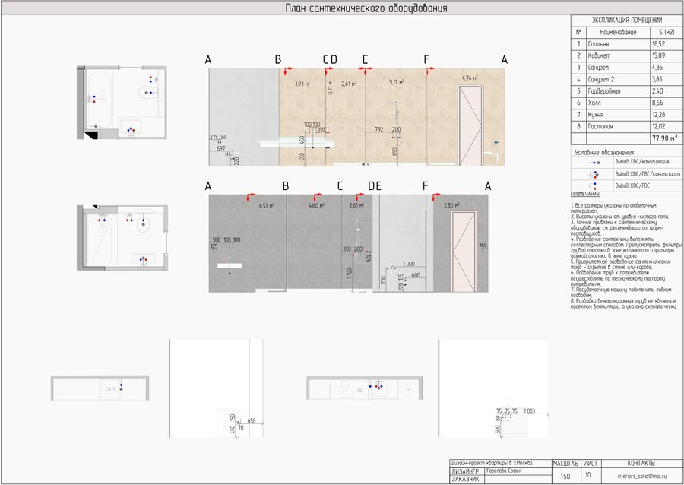This screenshot has height=485, width=684.
Task: Click the ХВС/ГВС legend symbol
Action: coord(594,185)
